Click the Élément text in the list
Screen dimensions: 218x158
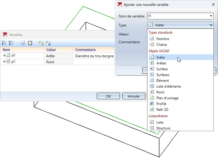[x=162, y=81]
